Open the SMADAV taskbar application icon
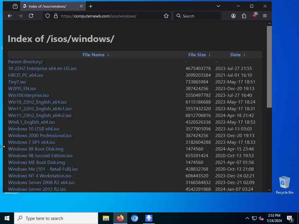Image resolution: width=299 pixels, height=224 pixels. tap(149, 218)
